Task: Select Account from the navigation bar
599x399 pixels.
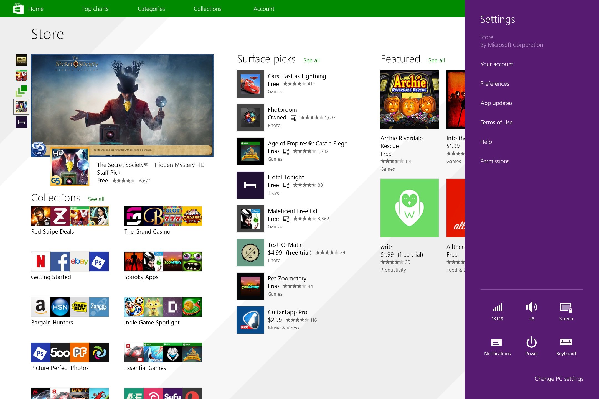Action: click(263, 9)
